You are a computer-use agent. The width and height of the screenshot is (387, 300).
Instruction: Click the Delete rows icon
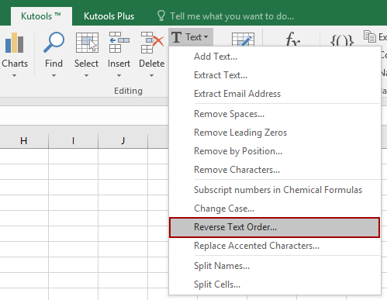pyautogui.click(x=152, y=43)
